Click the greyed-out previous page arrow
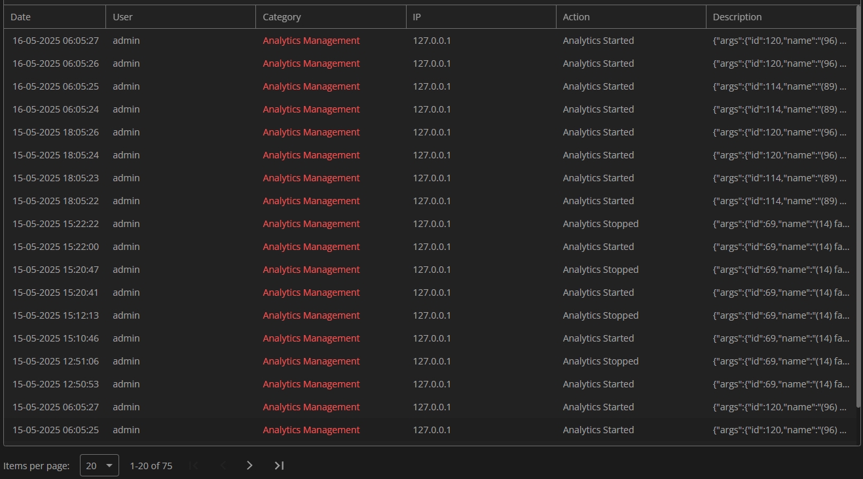The width and height of the screenshot is (863, 479). point(223,465)
